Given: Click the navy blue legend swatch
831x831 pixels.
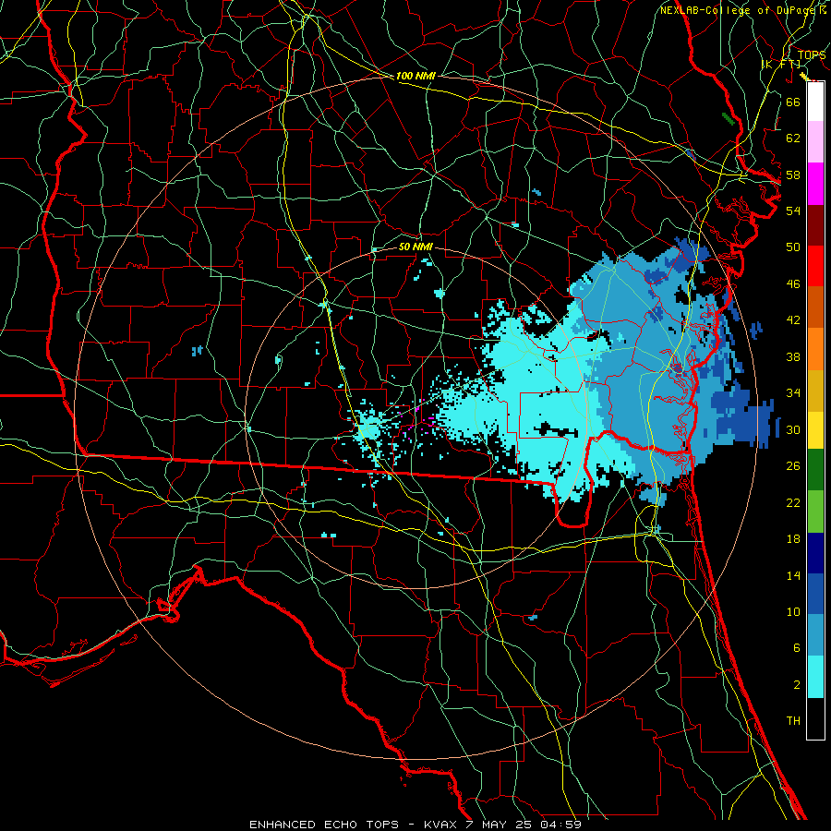Looking at the screenshot, I should tap(815, 553).
